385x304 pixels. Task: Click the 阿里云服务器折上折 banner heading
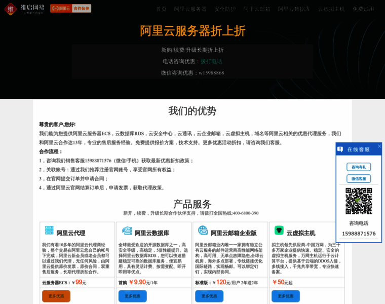192,31
